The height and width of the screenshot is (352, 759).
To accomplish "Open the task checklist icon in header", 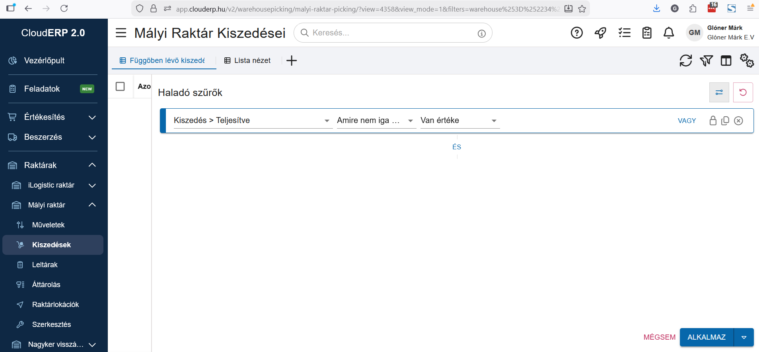I will pyautogui.click(x=625, y=33).
